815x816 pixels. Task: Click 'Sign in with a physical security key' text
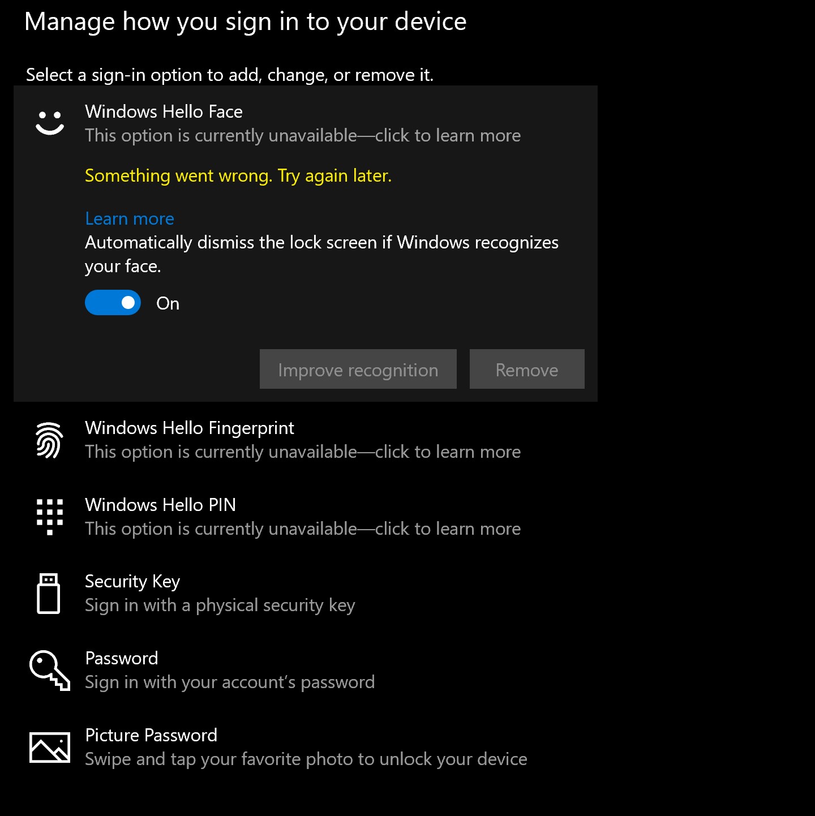click(x=220, y=605)
